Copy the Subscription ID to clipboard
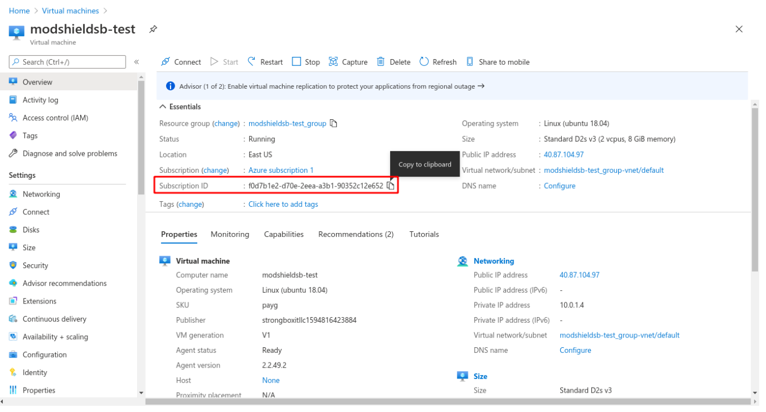 391,186
